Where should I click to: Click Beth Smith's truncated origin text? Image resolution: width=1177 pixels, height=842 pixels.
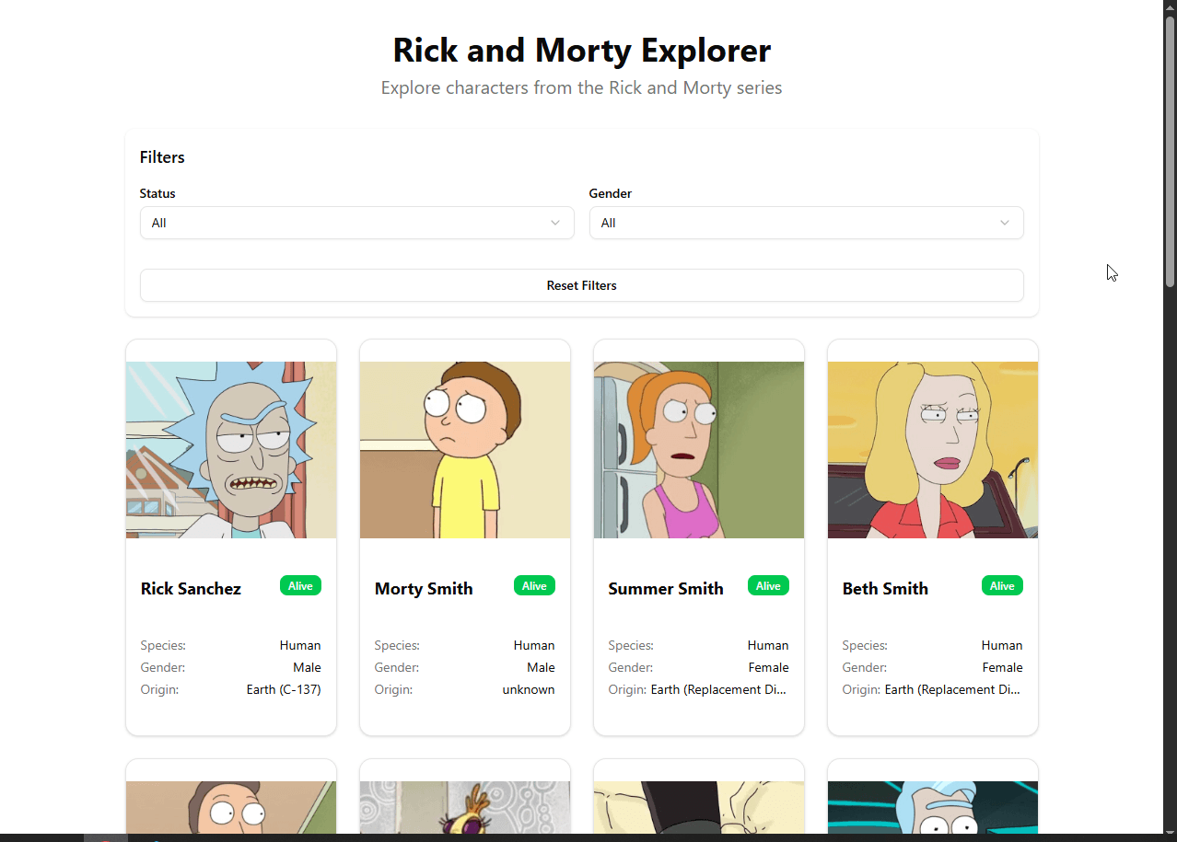tap(954, 689)
